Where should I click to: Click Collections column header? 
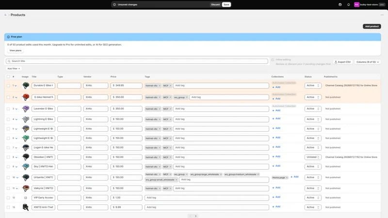pos(277,77)
